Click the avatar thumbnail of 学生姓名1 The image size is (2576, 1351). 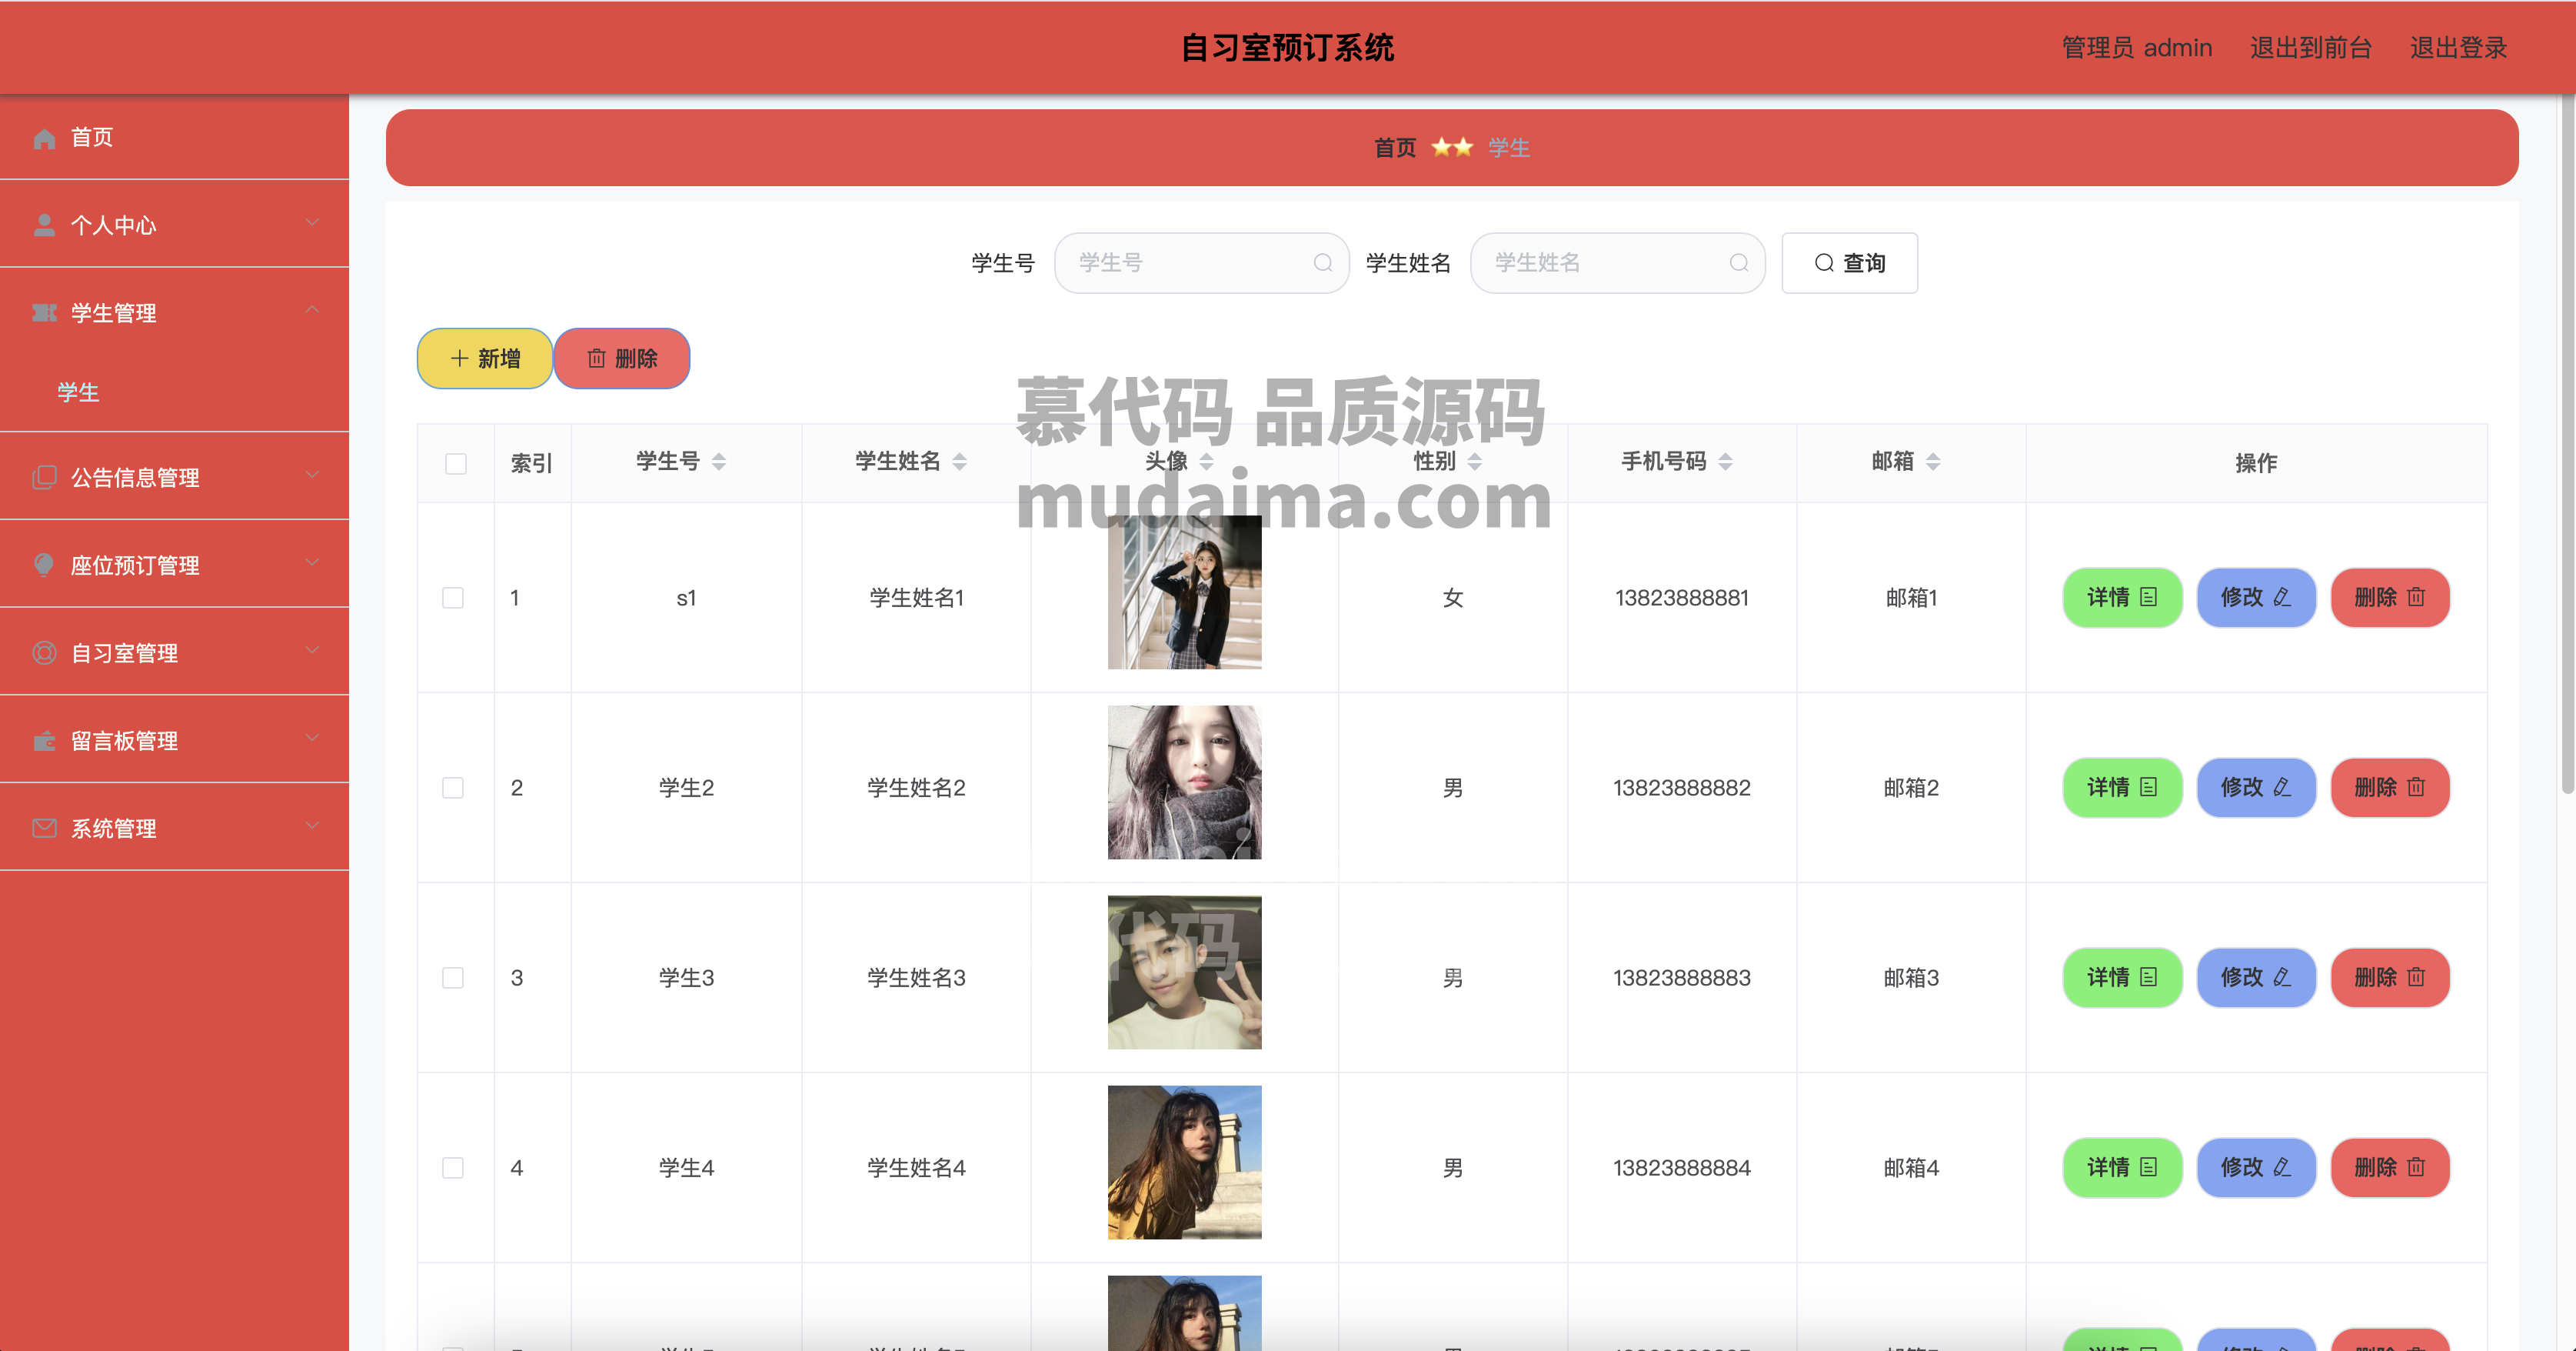(x=1184, y=592)
